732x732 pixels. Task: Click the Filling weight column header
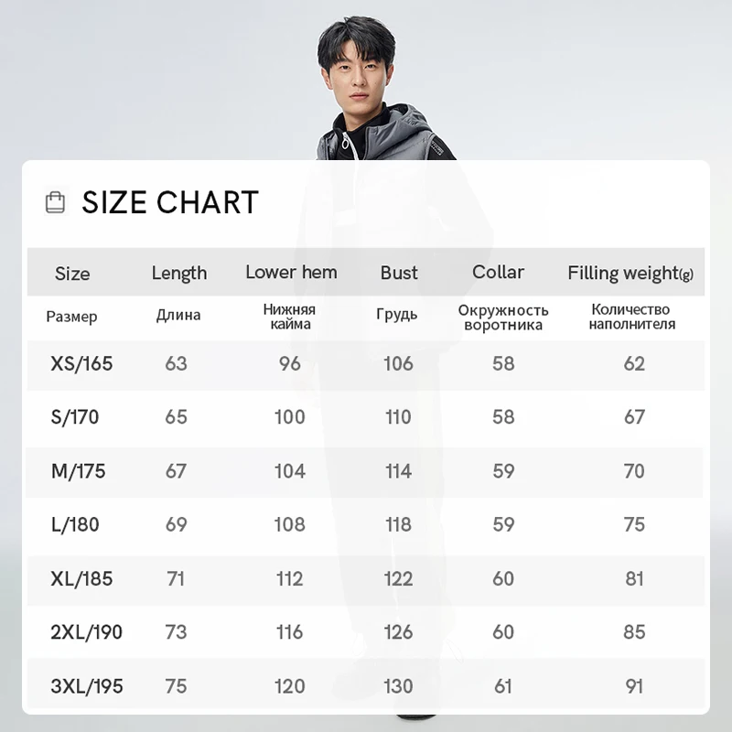pyautogui.click(x=630, y=273)
